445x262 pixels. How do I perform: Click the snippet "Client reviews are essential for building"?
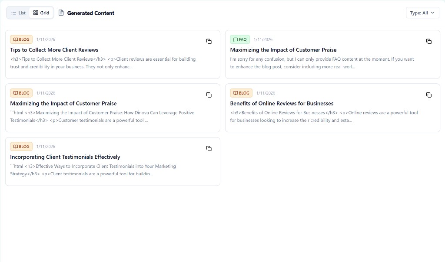103,63
